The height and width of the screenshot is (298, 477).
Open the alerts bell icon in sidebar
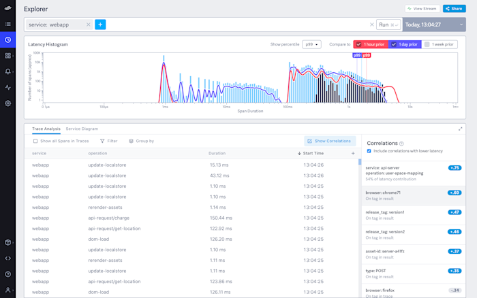pyautogui.click(x=8, y=71)
